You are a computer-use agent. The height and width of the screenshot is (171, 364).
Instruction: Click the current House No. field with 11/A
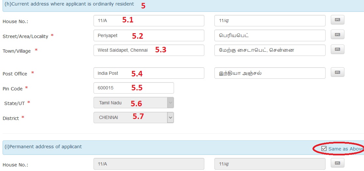pyautogui.click(x=149, y=20)
